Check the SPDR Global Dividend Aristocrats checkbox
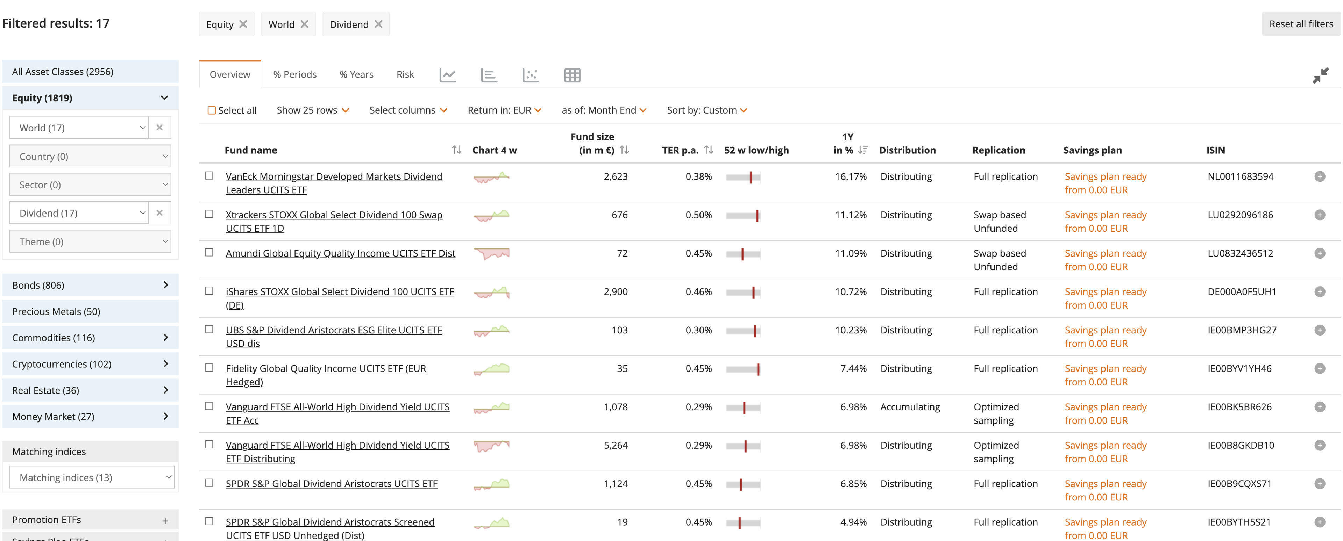Screen dimensions: 1343x541 pyautogui.click(x=209, y=483)
